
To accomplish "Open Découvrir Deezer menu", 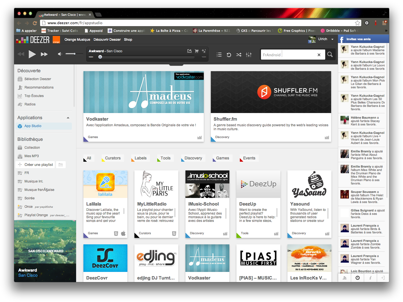I will tap(107, 40).
